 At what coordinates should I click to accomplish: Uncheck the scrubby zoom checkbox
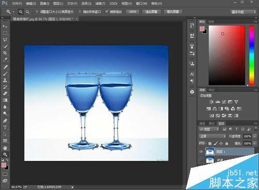107,11
